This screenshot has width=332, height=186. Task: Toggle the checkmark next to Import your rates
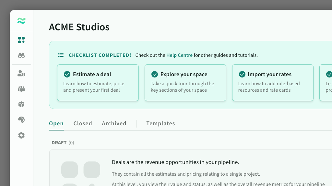pyautogui.click(x=242, y=74)
